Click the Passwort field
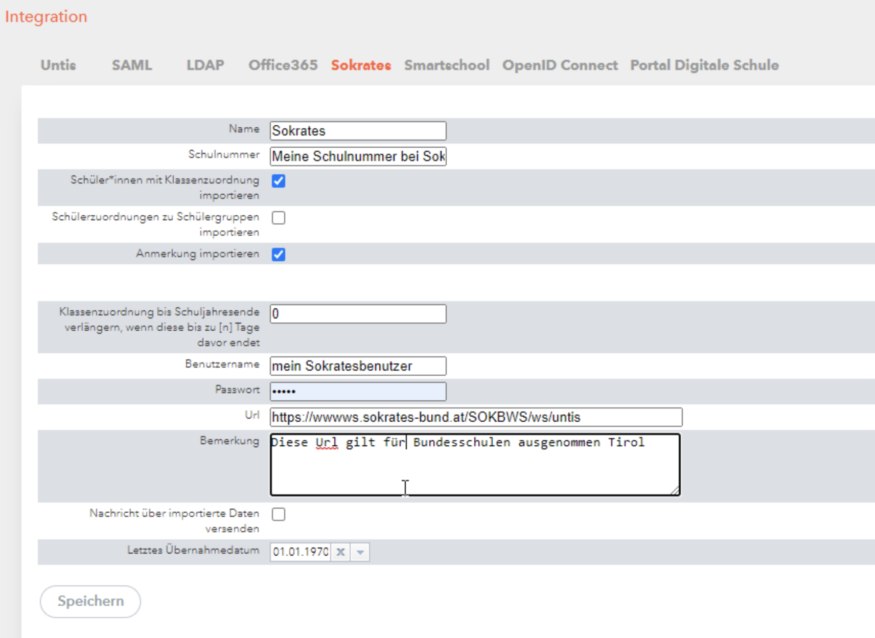The height and width of the screenshot is (638, 875). pos(358,392)
